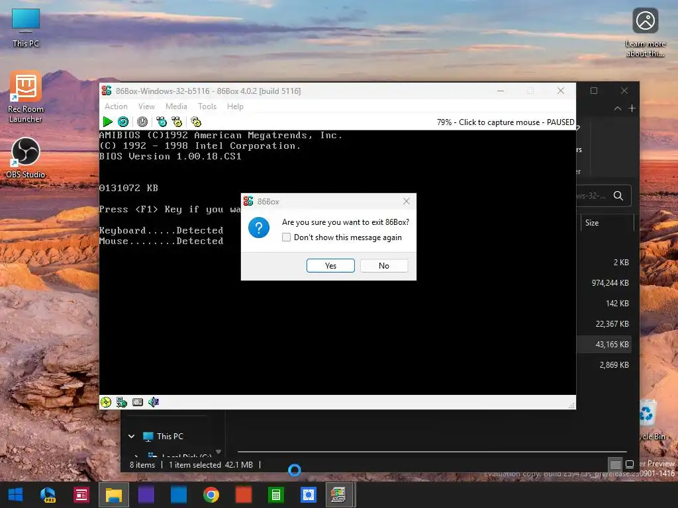Screen dimensions: 678x508
Task: Select the 43,165 KB file row
Action: point(604,344)
